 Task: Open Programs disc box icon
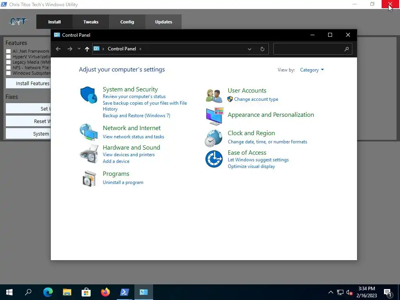(89, 179)
